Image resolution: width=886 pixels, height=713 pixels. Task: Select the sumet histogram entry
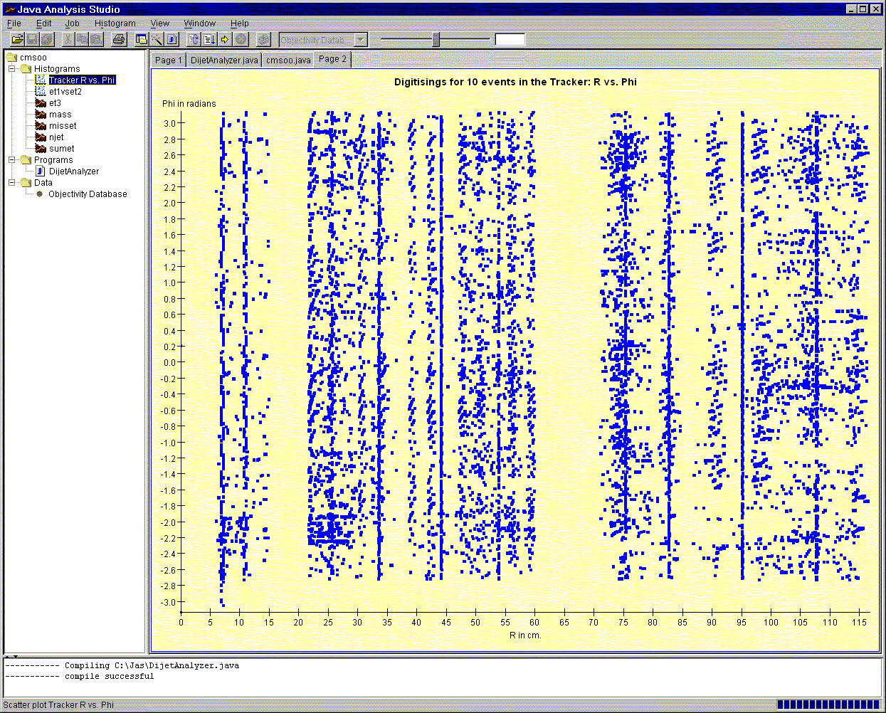tap(61, 149)
